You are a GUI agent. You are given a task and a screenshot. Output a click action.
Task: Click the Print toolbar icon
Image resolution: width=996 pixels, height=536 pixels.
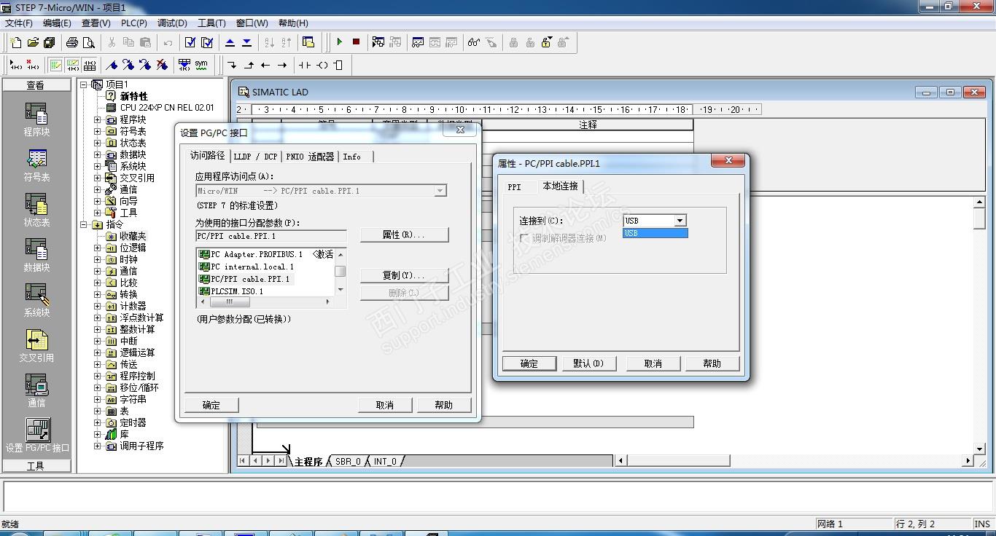72,42
